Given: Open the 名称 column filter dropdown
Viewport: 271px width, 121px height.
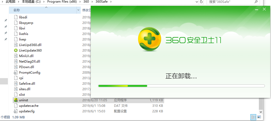Looking at the screenshot, I should coord(78,10).
